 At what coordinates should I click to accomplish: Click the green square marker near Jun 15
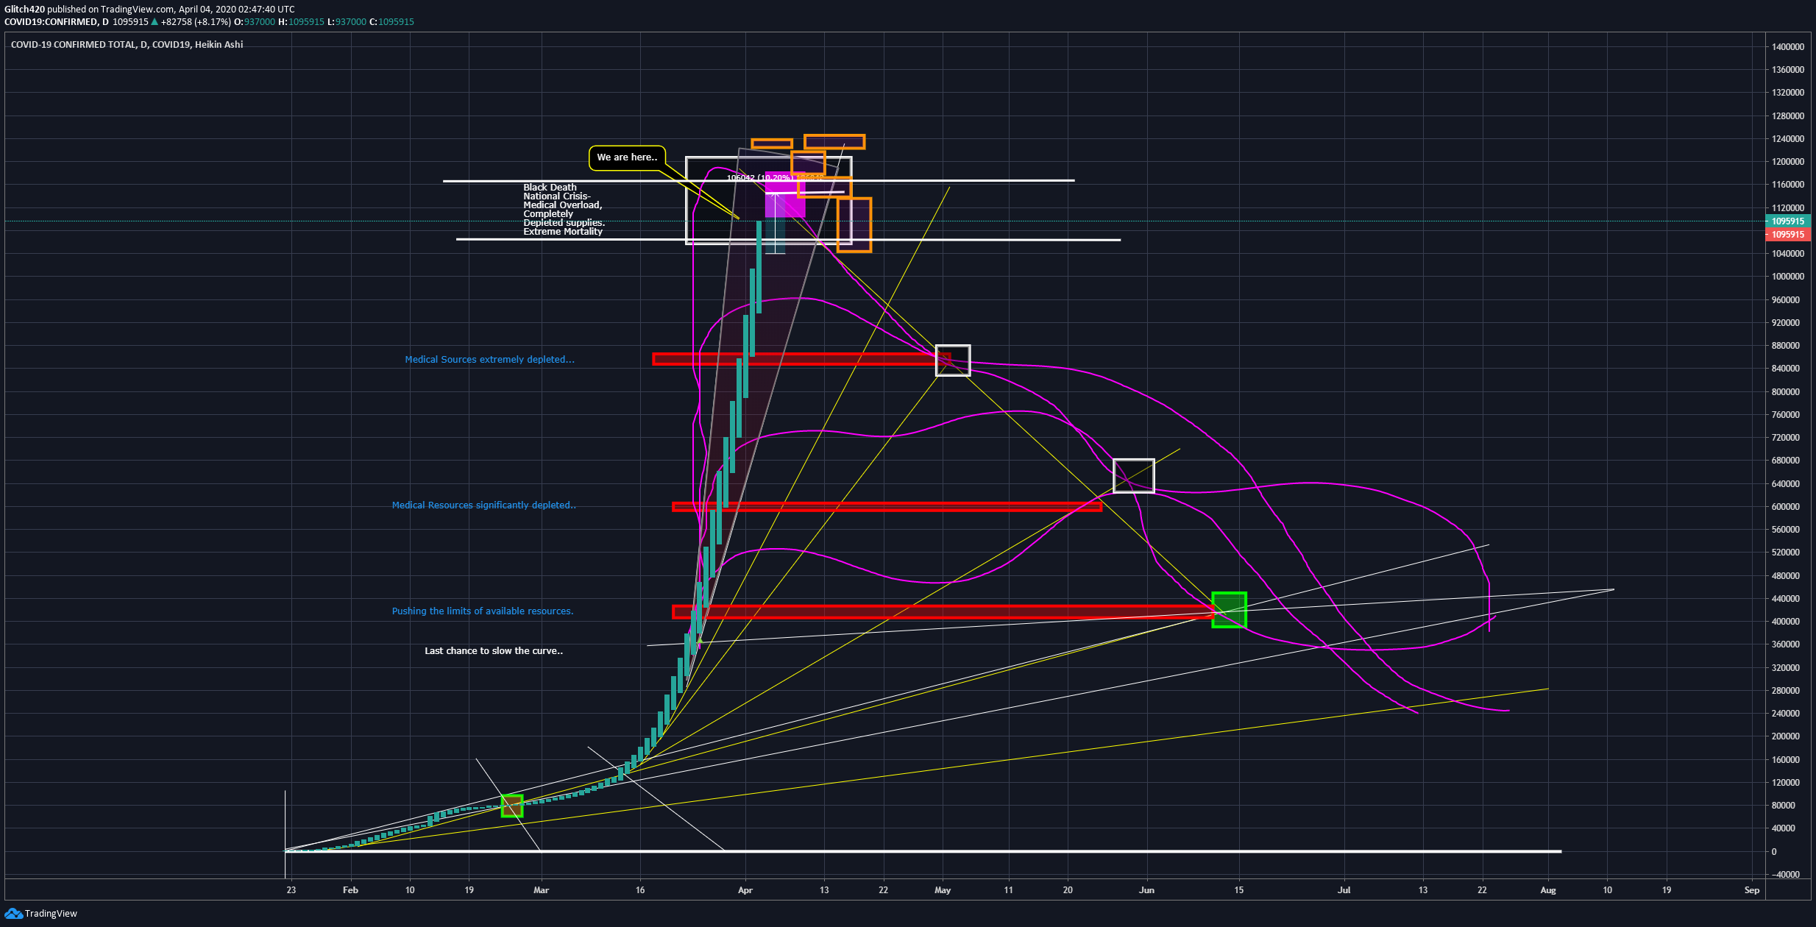tap(1229, 610)
